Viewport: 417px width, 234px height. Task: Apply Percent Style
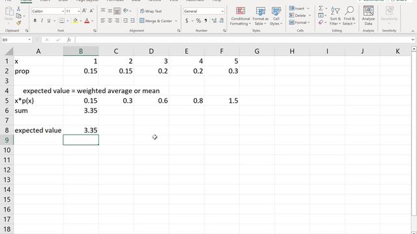198,21
